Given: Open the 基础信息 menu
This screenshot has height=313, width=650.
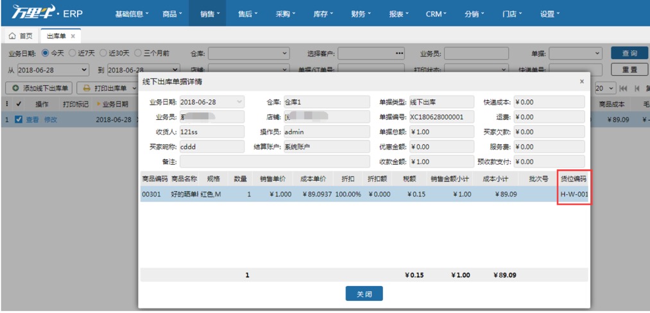Looking at the screenshot, I should pos(132,13).
